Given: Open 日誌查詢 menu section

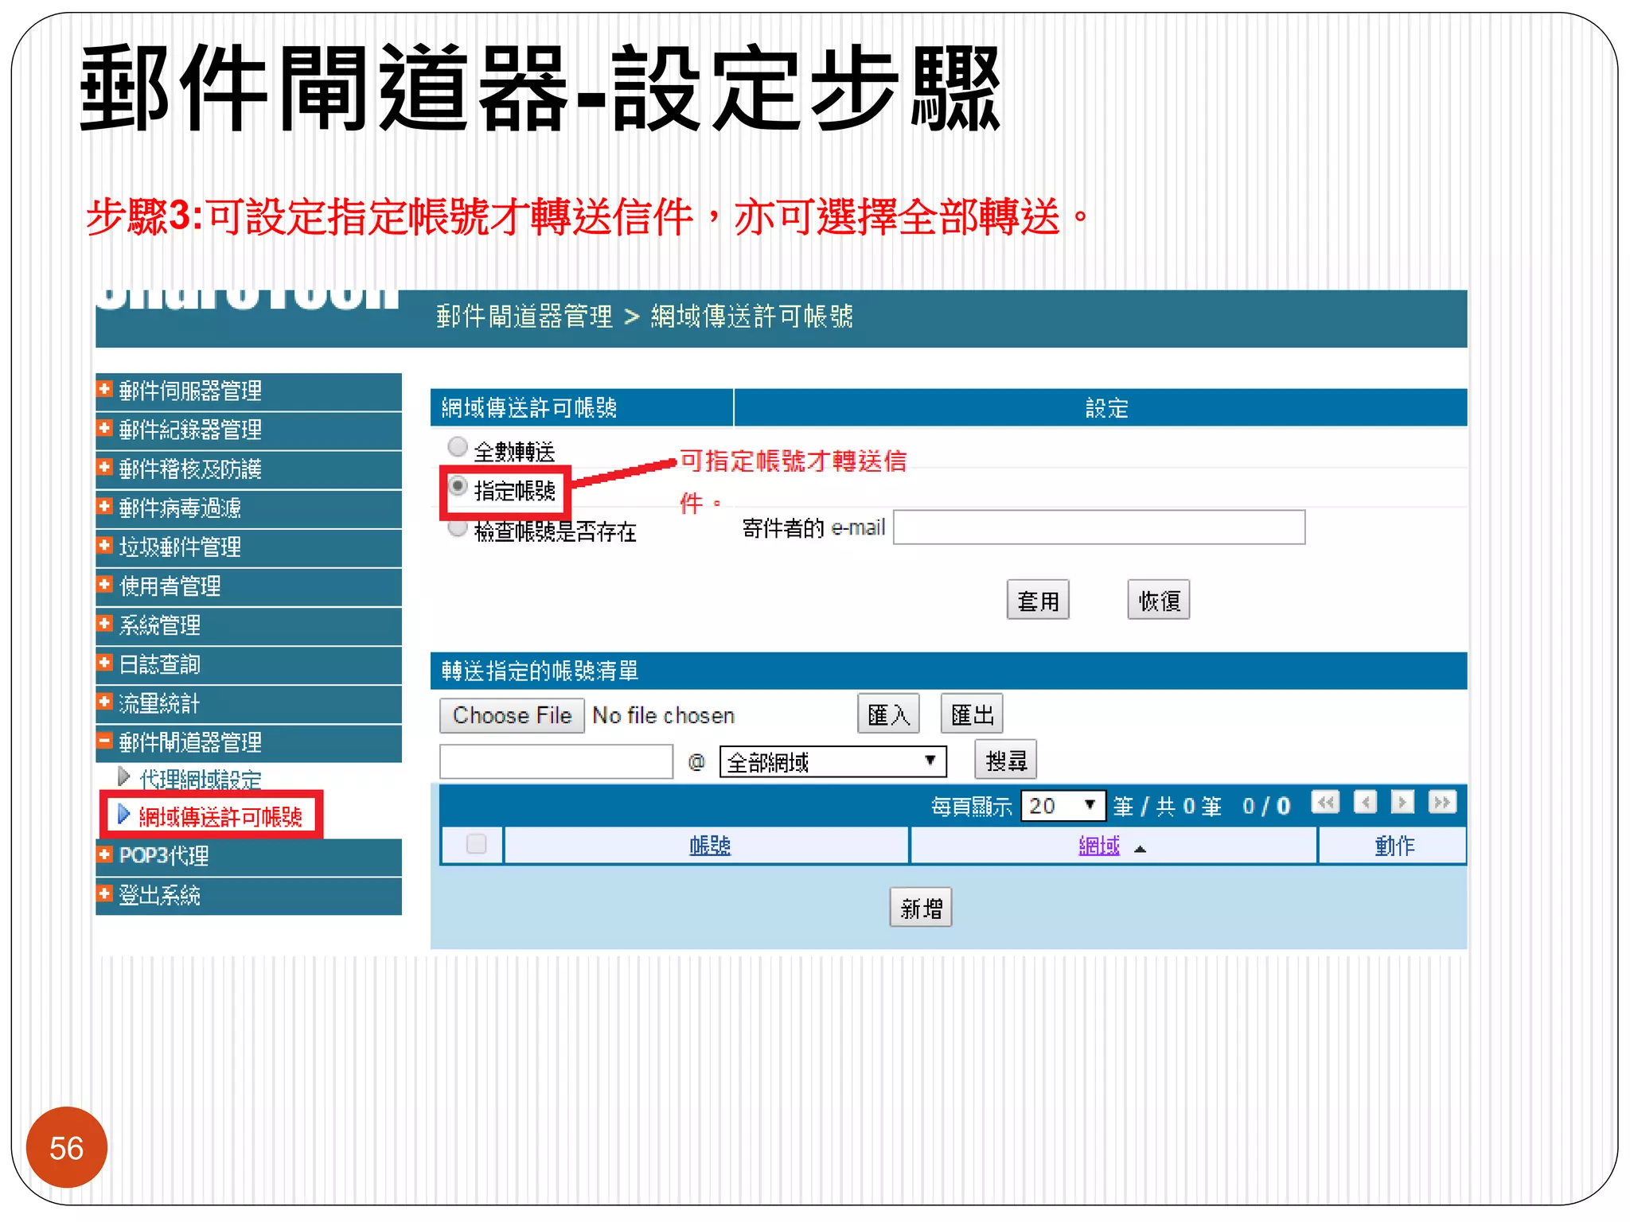Looking at the screenshot, I should [248, 664].
